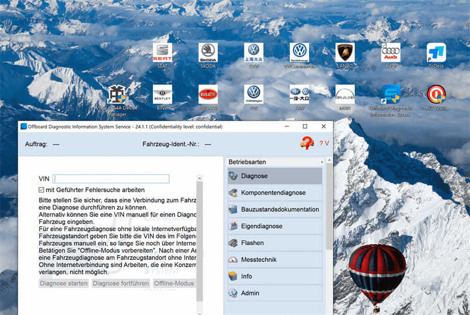Screen dimensions: 470x315
Task: Click the Offline-Modus vorbereiten button
Action: [172, 283]
